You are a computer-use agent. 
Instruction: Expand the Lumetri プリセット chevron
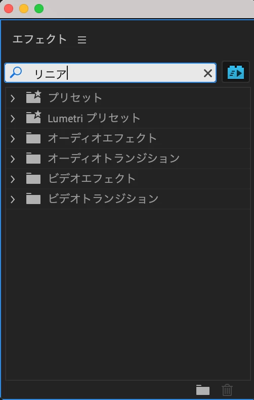[x=13, y=119]
